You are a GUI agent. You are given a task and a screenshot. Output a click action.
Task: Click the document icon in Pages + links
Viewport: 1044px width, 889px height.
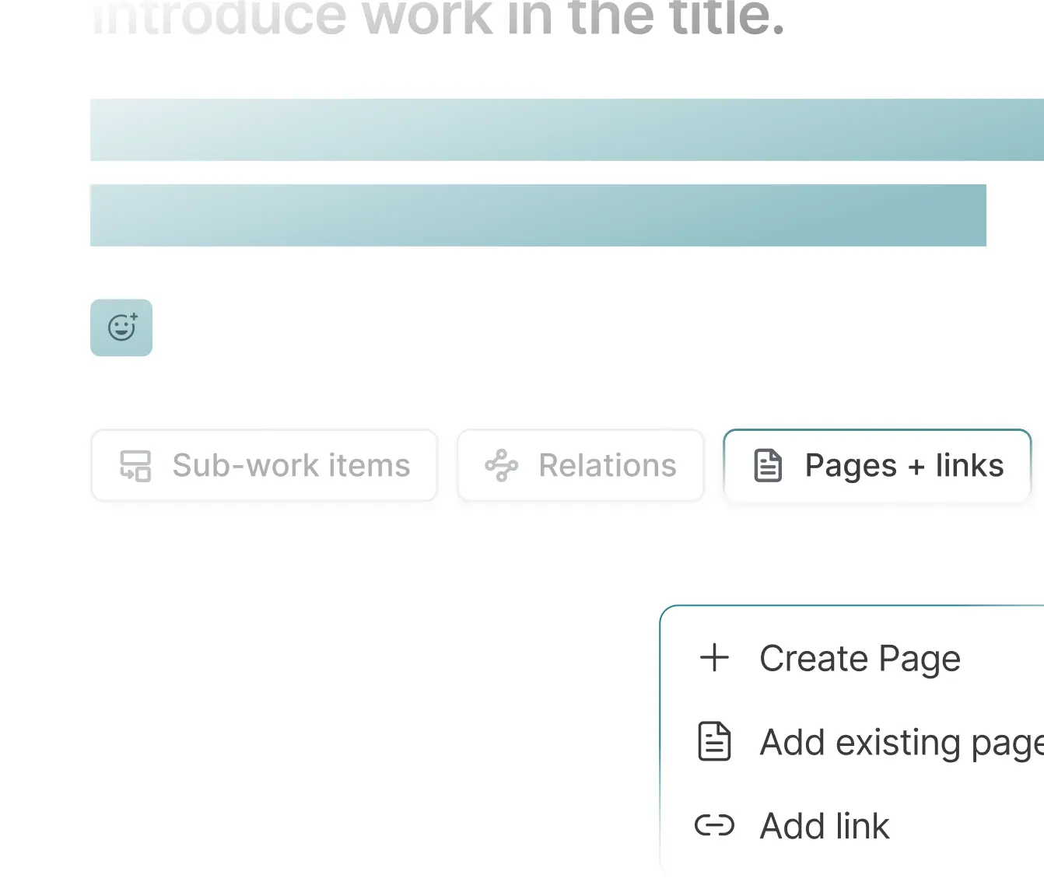click(768, 466)
